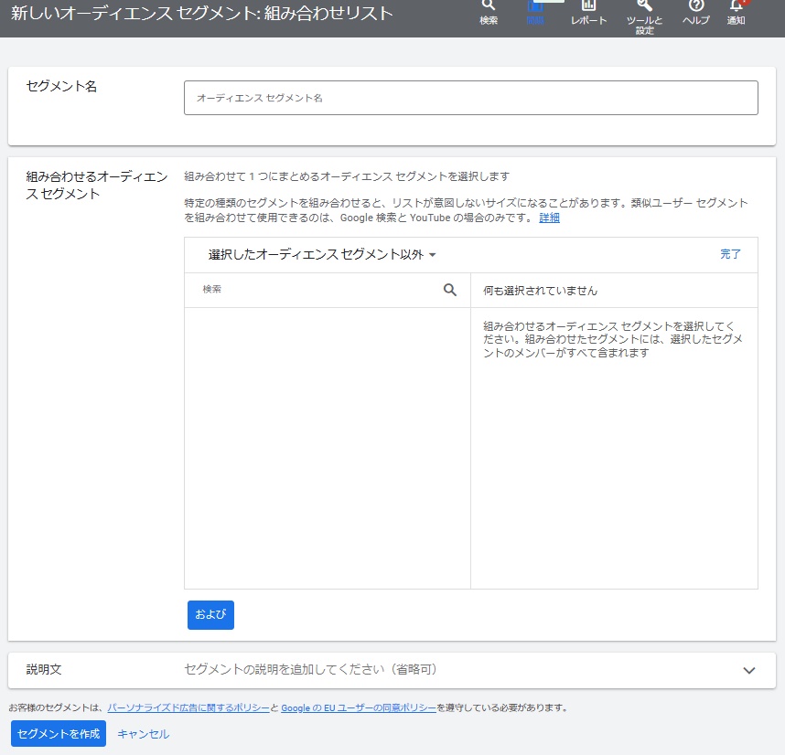
Task: Open the Google の EU ユーザーの同意ポリシー link
Action: [x=358, y=707]
